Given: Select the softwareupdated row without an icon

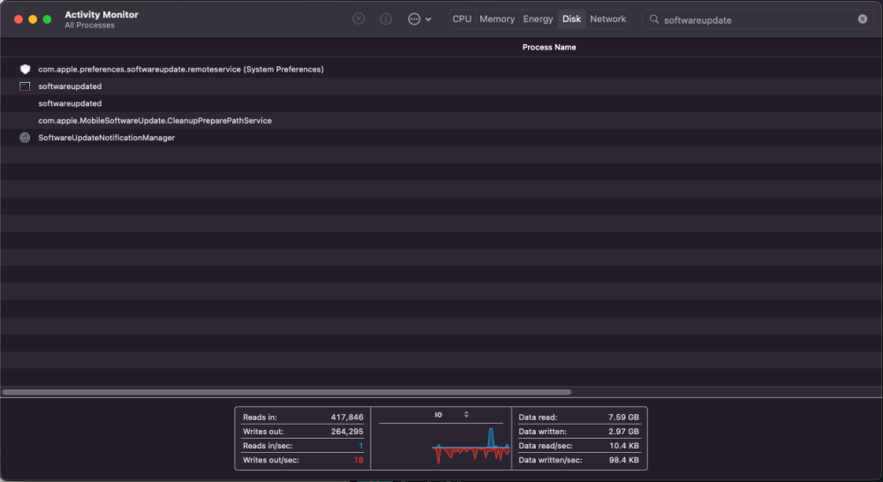Looking at the screenshot, I should 441,103.
